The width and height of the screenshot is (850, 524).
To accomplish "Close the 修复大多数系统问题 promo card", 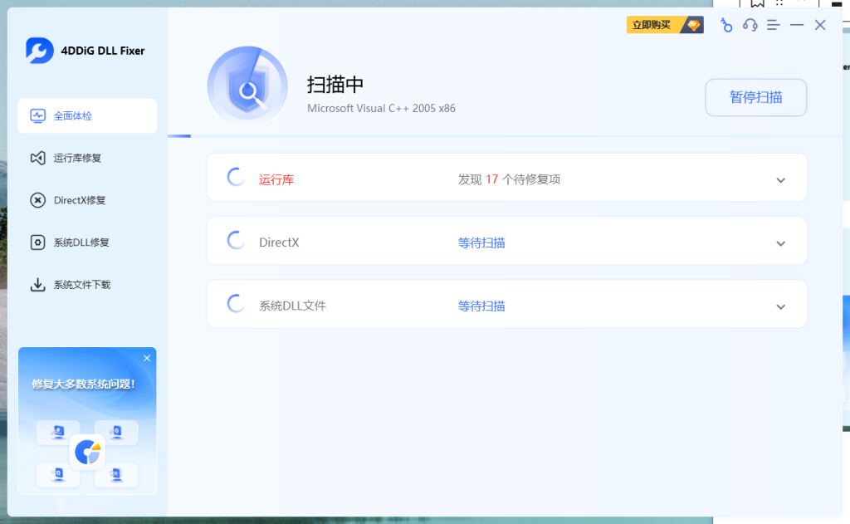I will pyautogui.click(x=147, y=358).
